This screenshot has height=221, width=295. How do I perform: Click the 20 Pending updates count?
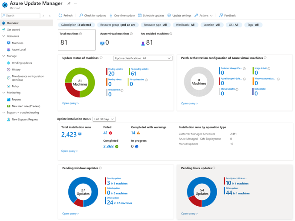click(x=111, y=74)
